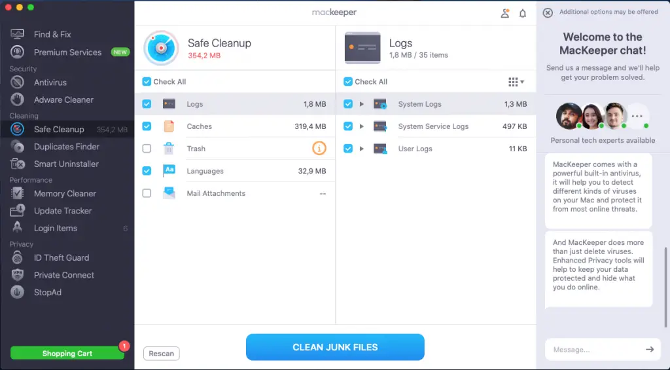670x370 pixels.
Task: Click the Smart Uninstaller icon
Action: pyautogui.click(x=17, y=164)
